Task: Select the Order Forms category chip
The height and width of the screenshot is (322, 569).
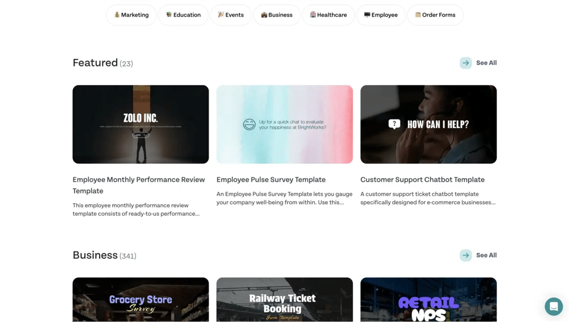Action: coord(435,15)
